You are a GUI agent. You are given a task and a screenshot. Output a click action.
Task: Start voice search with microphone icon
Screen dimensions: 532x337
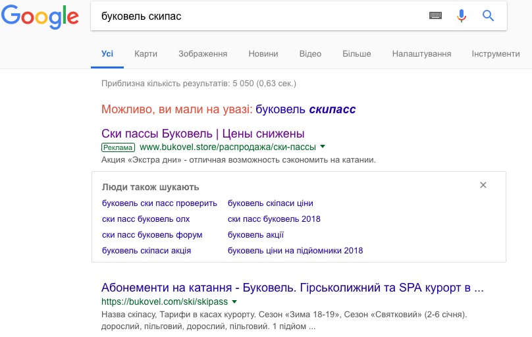coord(462,16)
